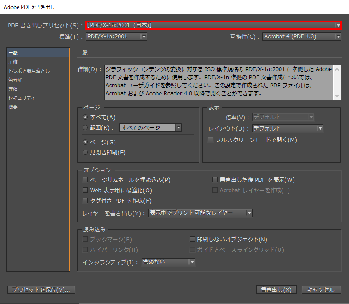Enable ページサムネールを埋め込み checkbox
The height and width of the screenshot is (304, 349).
85,180
